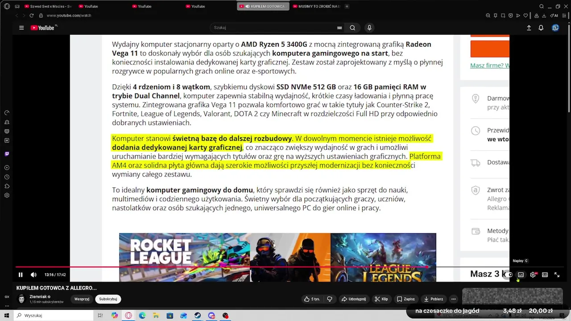Image resolution: width=571 pixels, height=321 pixels.
Task: Toggle autoplay switch in player controls
Action: tap(509, 275)
